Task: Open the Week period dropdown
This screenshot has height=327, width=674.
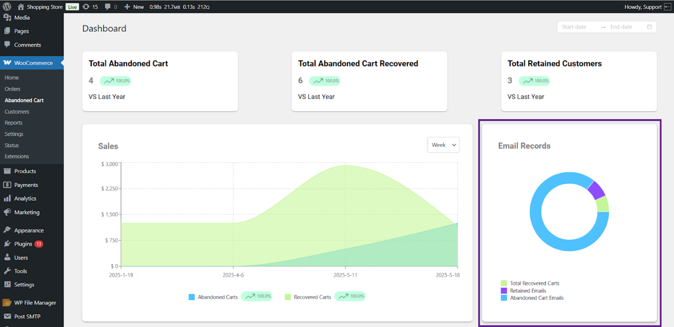Action: 443,145
